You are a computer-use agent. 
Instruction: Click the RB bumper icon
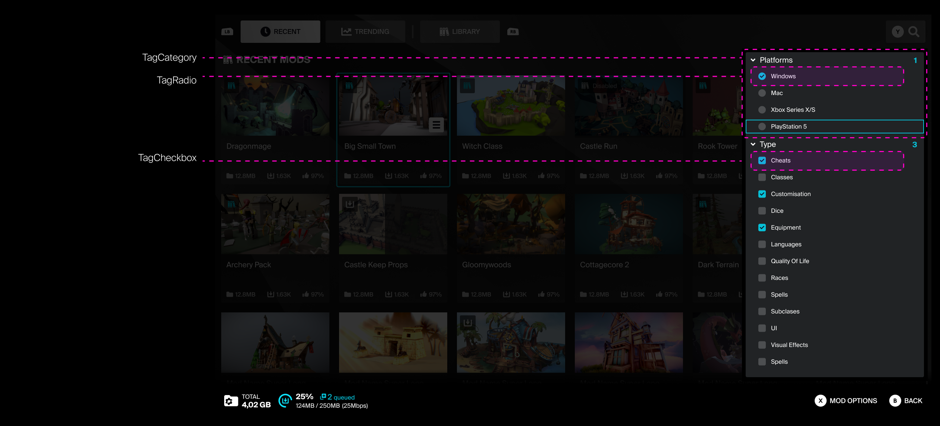tap(513, 32)
